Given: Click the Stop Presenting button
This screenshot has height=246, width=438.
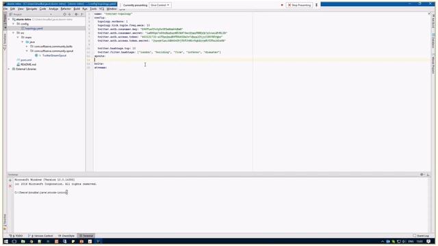Looking at the screenshot, I should 299,5.
